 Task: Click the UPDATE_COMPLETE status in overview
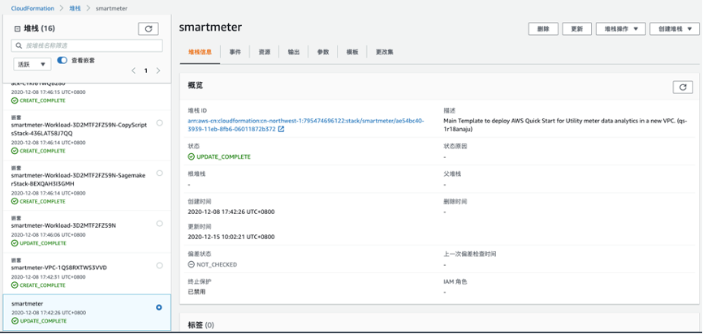219,156
